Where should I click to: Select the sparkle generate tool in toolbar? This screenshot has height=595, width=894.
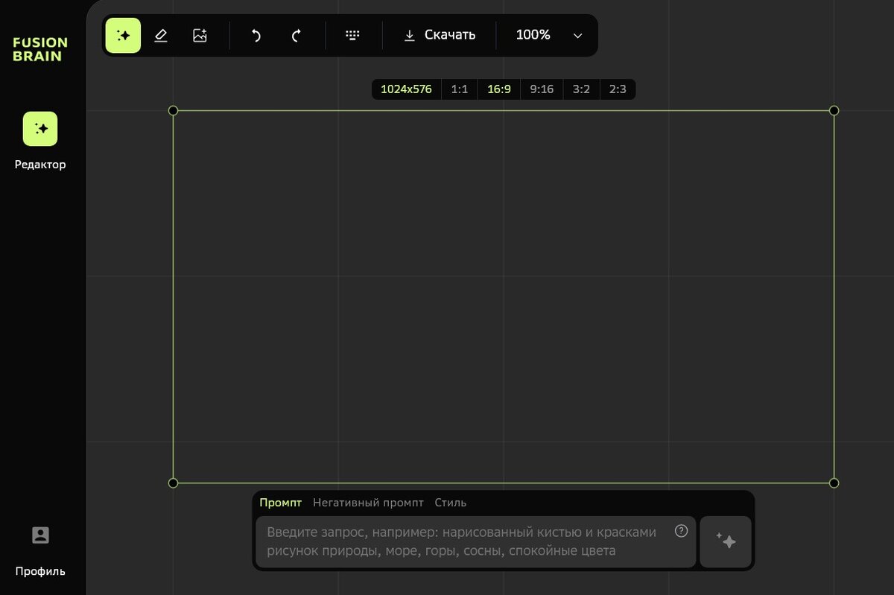(123, 35)
